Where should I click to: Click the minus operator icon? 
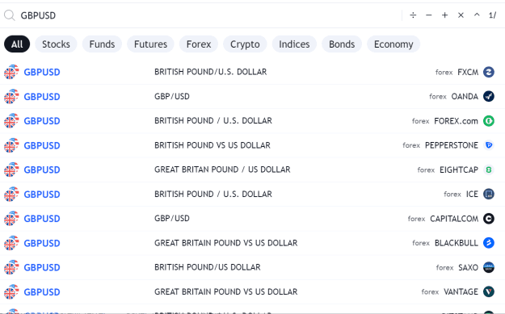pos(429,15)
